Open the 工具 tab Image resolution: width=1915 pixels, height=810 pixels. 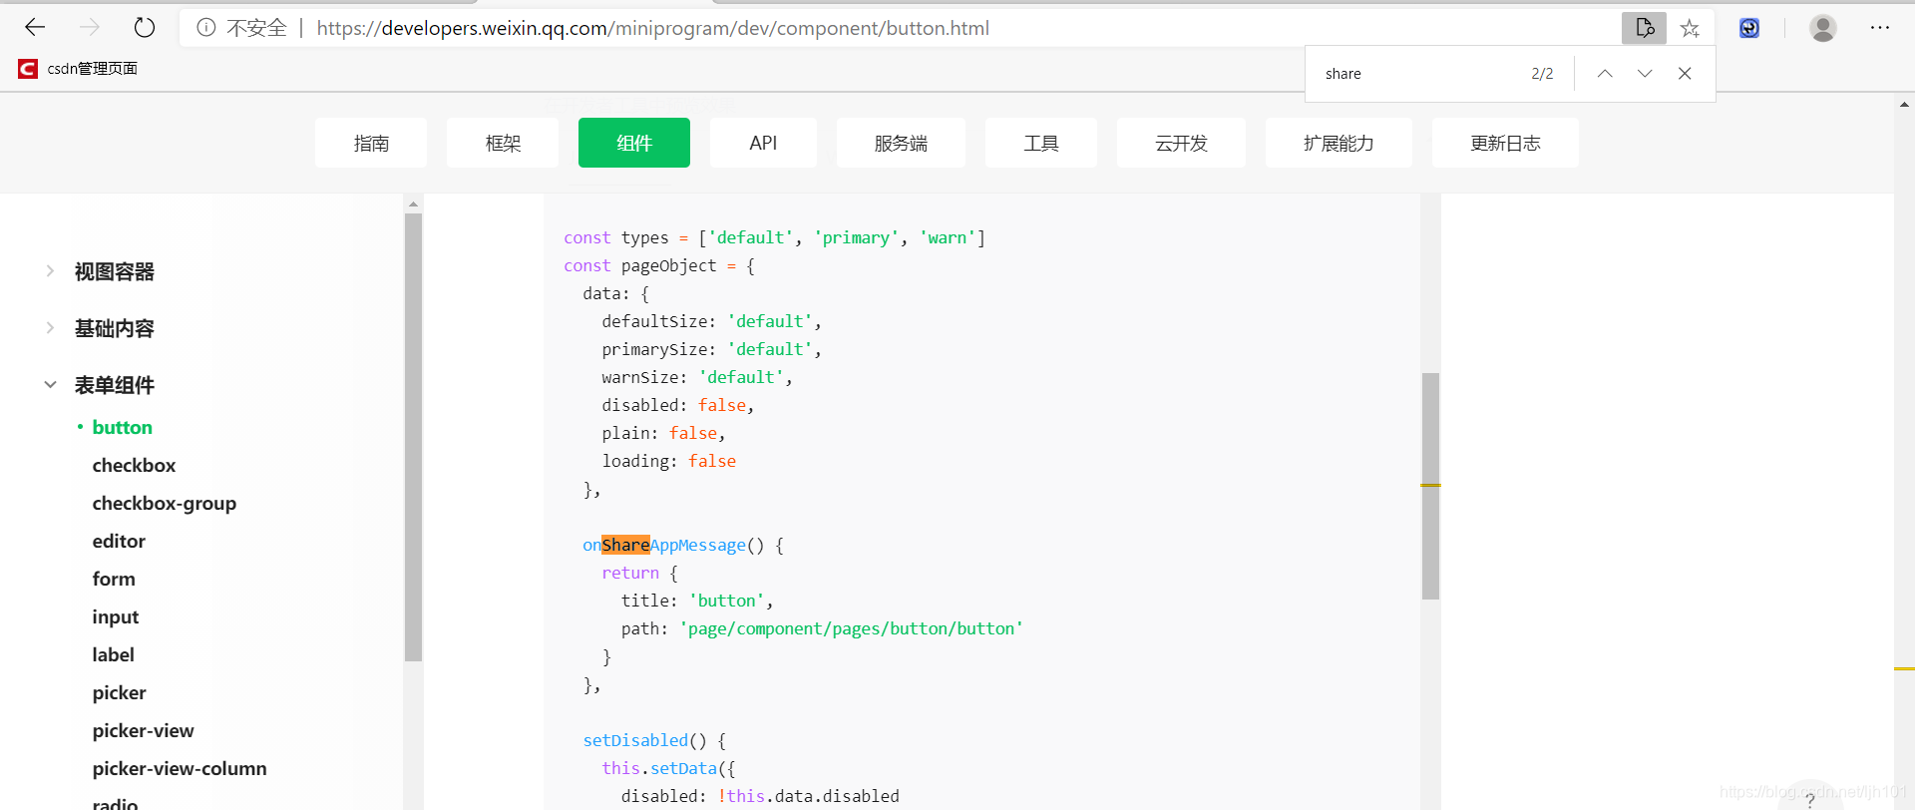[x=1041, y=143]
